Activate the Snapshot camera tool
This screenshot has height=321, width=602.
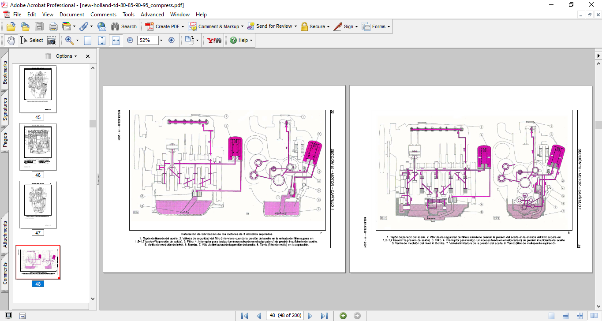(x=52, y=40)
